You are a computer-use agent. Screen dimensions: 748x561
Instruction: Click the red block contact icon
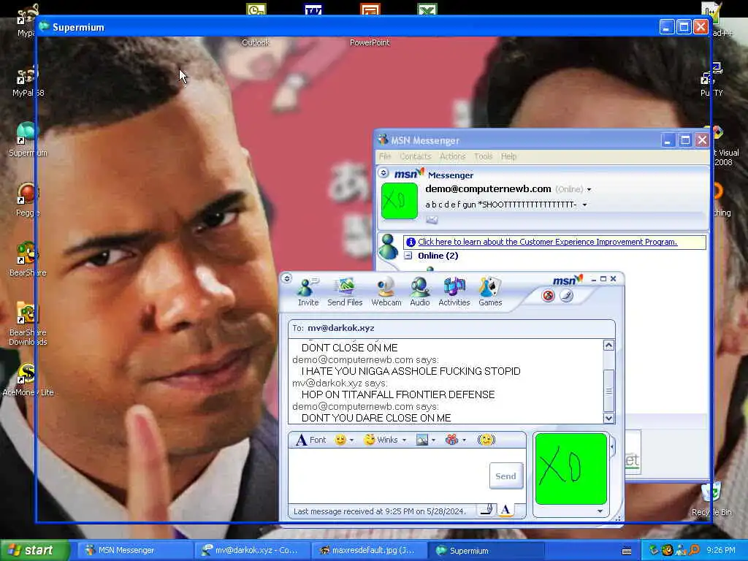click(x=548, y=296)
